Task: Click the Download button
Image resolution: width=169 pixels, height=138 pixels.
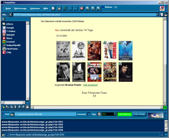Action: coord(155,115)
